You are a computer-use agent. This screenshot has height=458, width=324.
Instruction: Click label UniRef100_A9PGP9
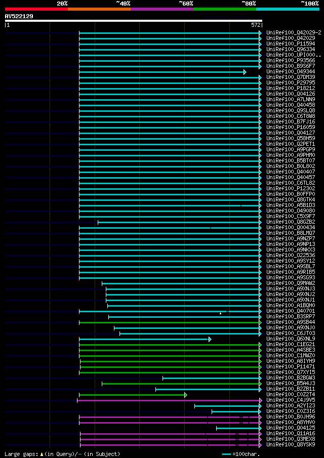[291, 150]
